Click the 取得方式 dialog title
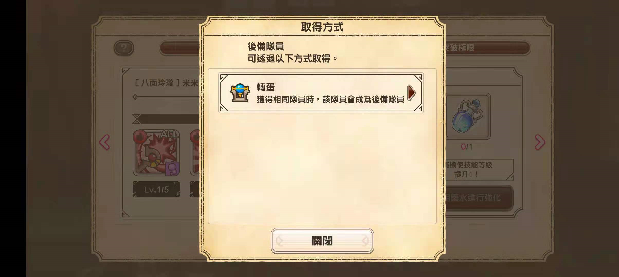Viewport: 619px width, 277px height. tap(322, 27)
